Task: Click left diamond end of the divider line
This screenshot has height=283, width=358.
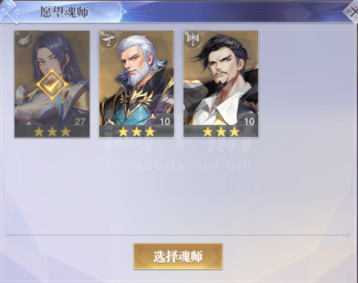Action: [8, 235]
